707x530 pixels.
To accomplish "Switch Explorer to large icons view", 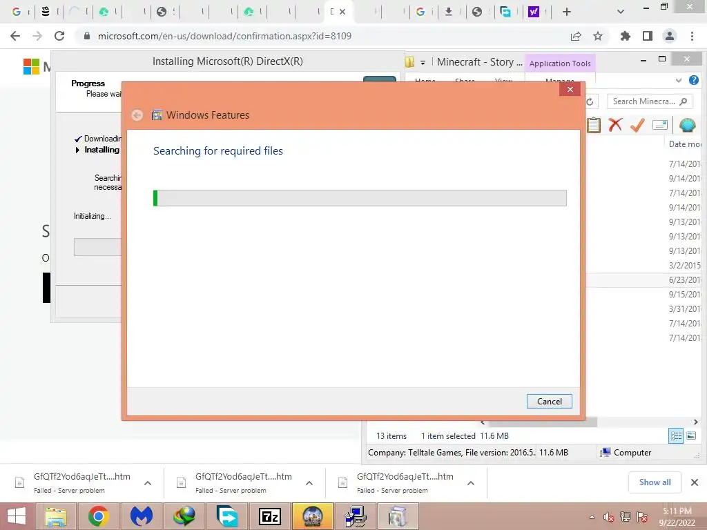I will [x=690, y=435].
